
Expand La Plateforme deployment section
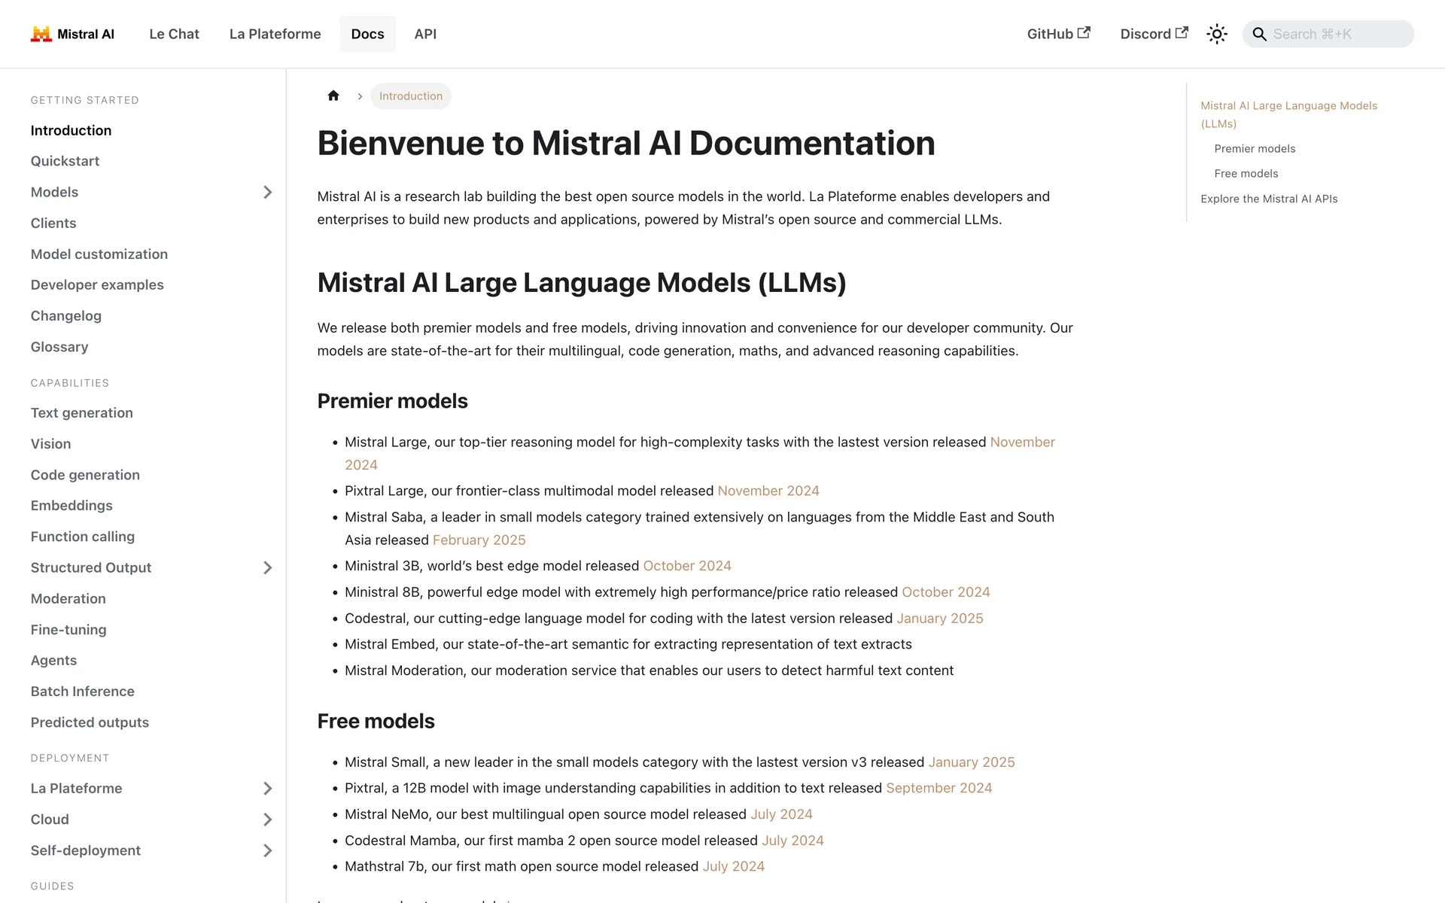pyautogui.click(x=267, y=788)
